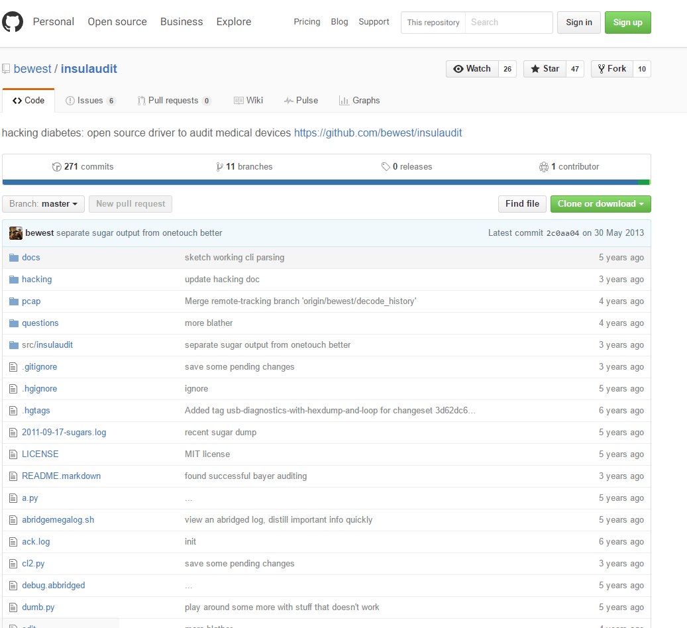The height and width of the screenshot is (628, 687).
Task: Open README.markdown
Action: pyautogui.click(x=61, y=476)
